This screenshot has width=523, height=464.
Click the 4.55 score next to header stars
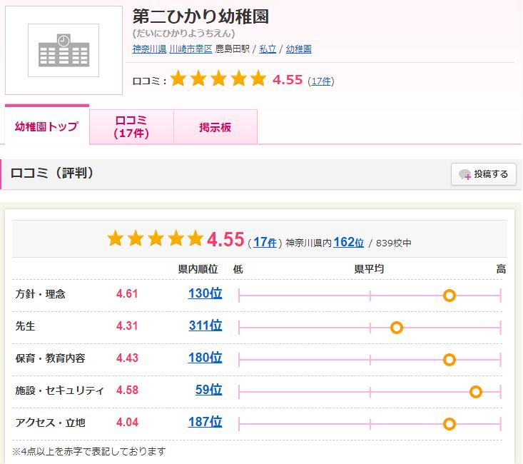288,80
